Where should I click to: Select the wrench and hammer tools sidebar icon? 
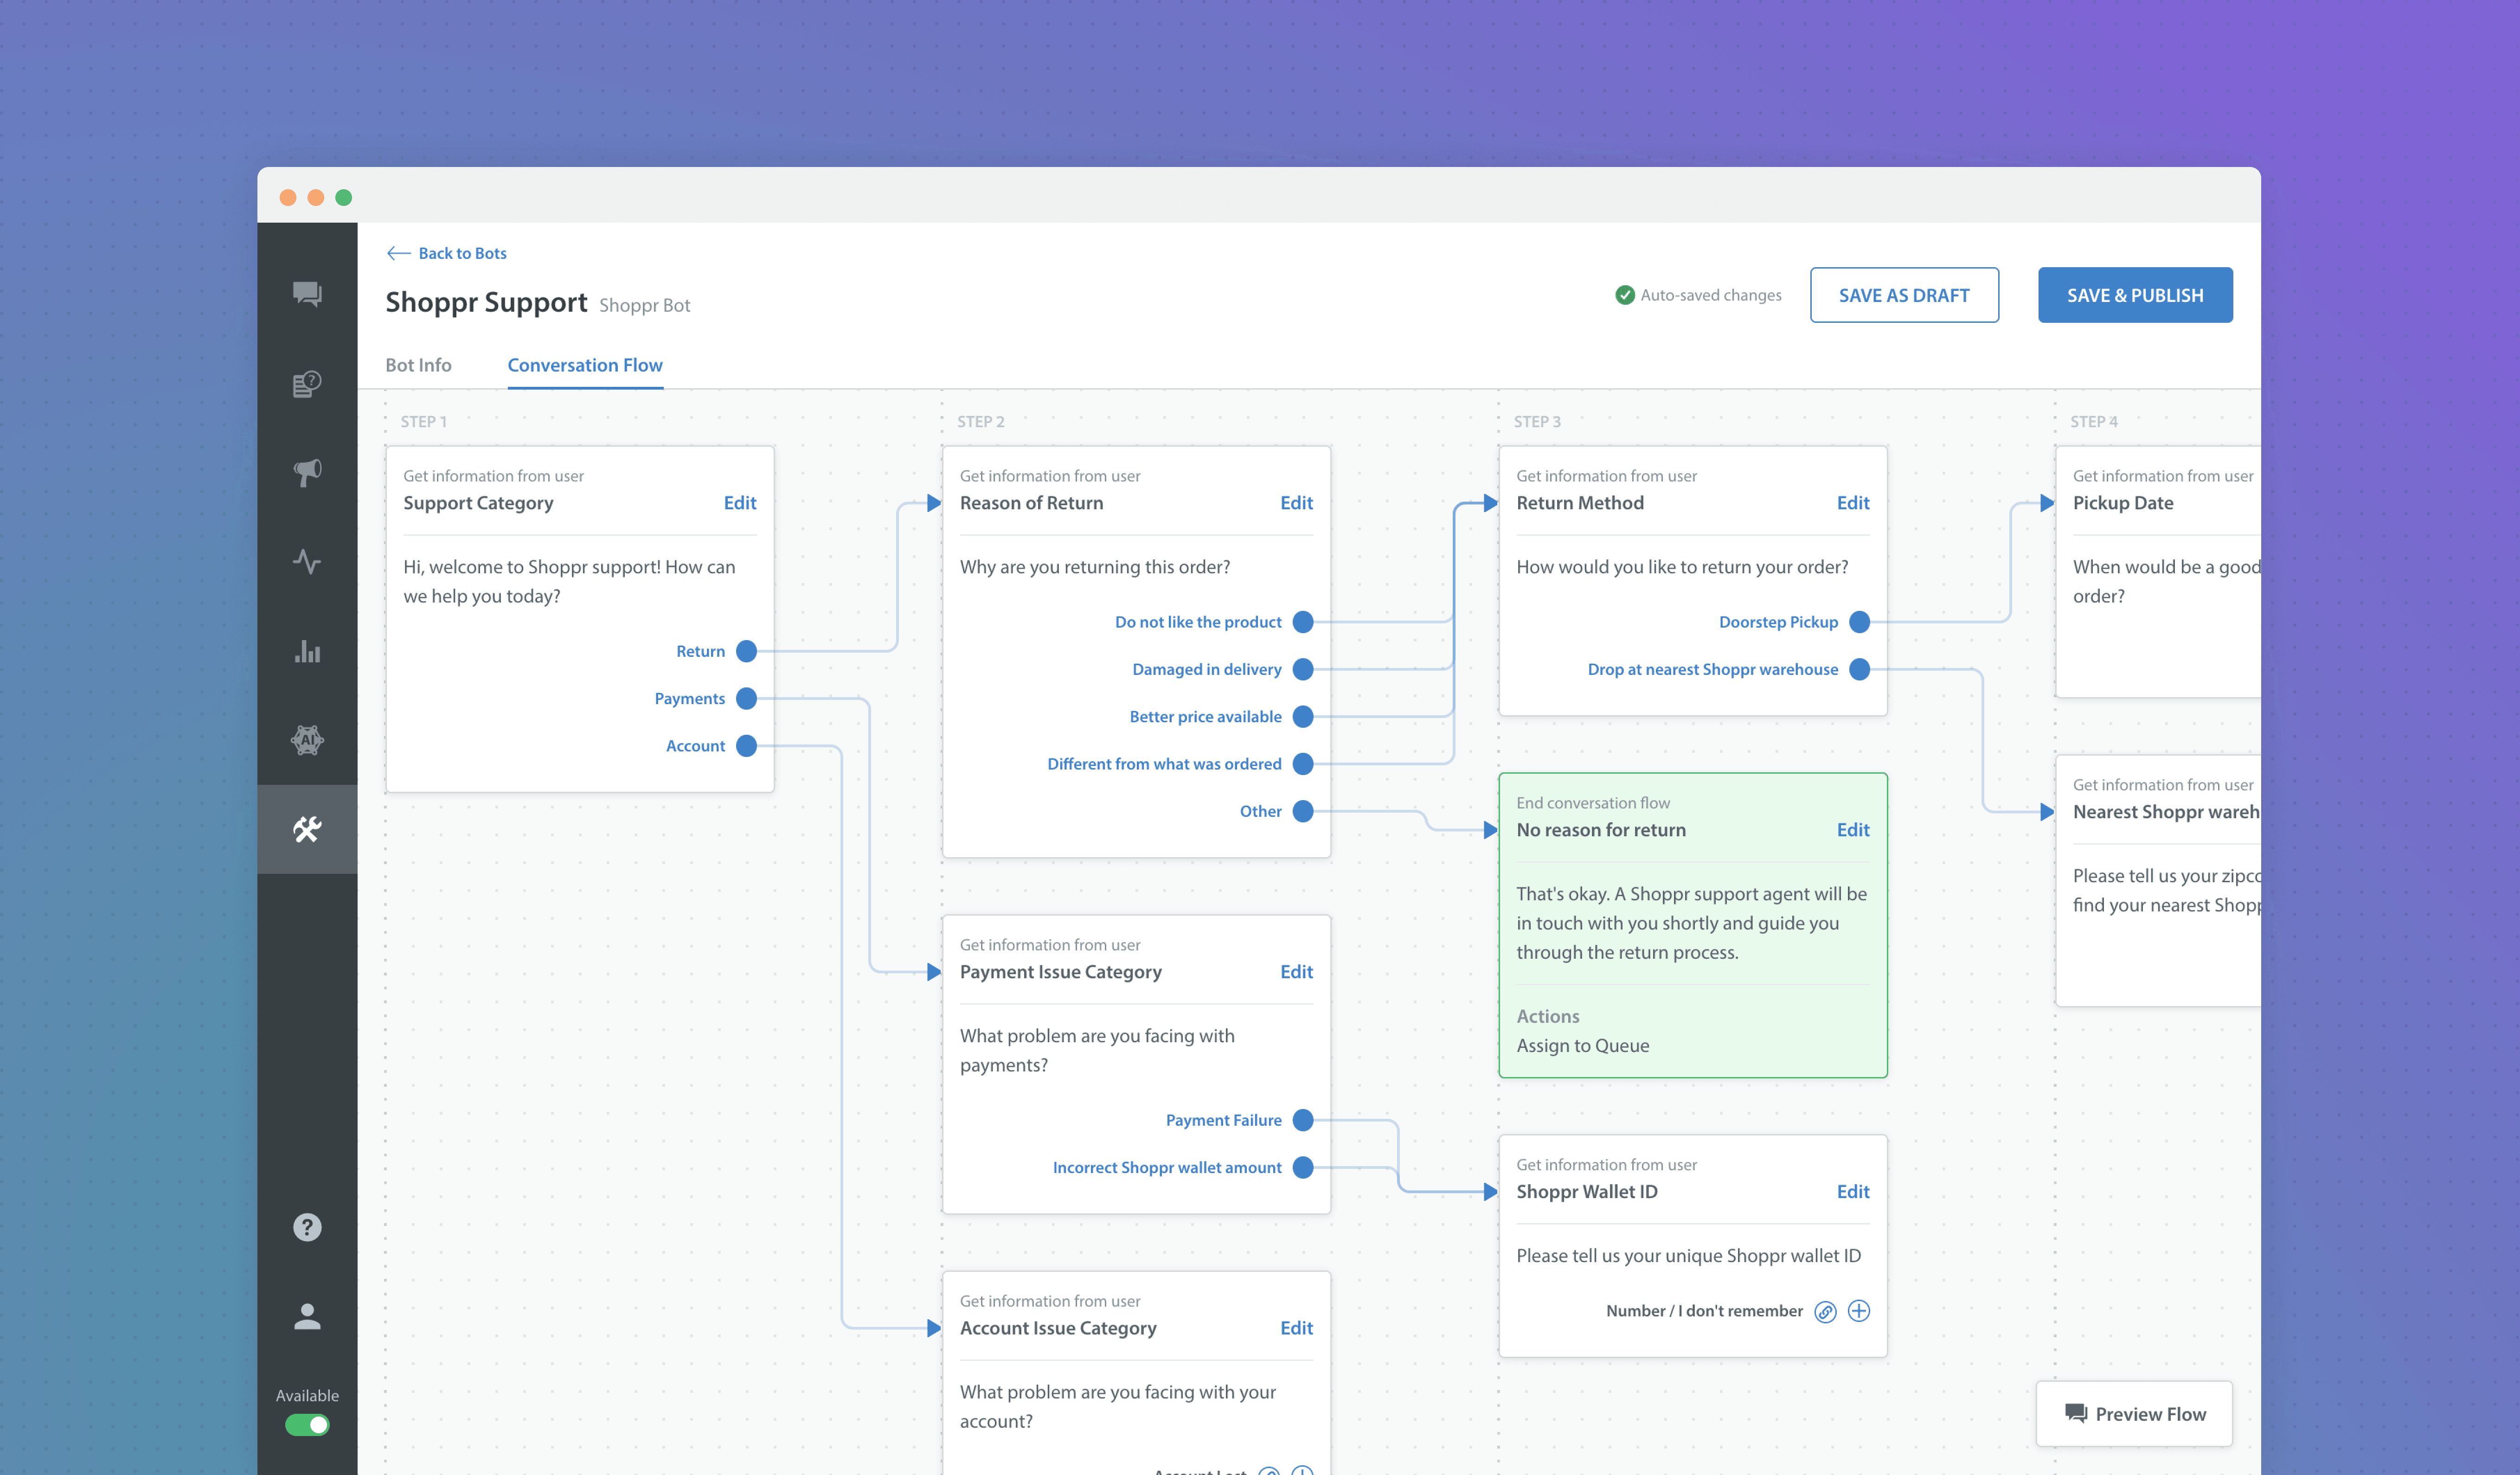pyautogui.click(x=307, y=829)
